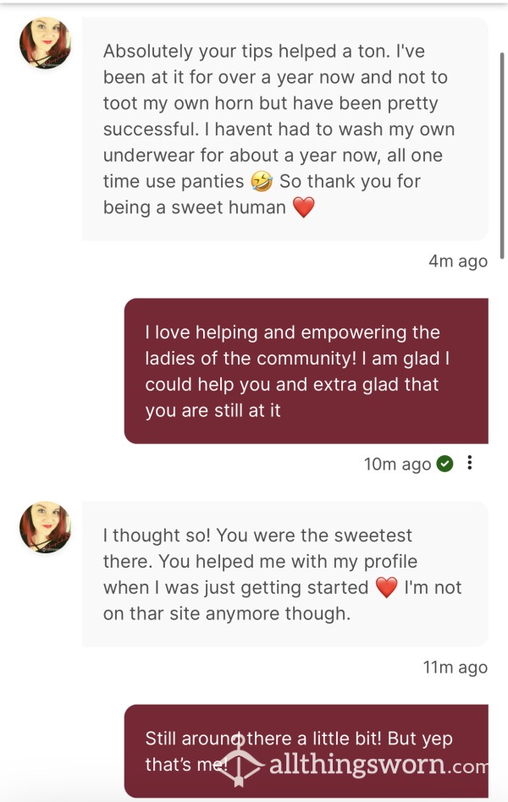508x802 pixels.
Task: Click the red heart emoji after 'sweet human'
Action: pos(303,207)
